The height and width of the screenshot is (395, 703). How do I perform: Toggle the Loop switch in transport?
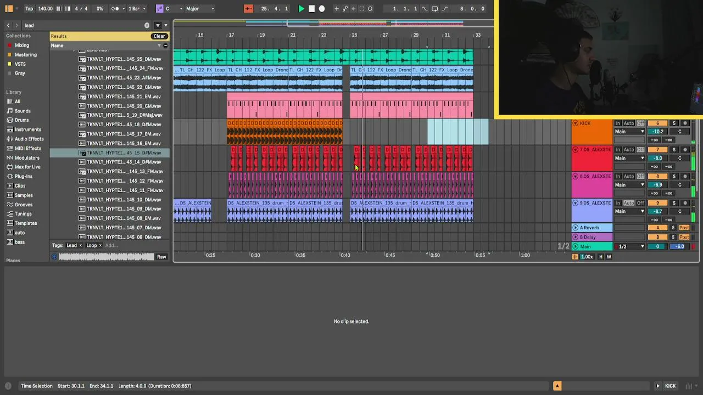(x=435, y=9)
